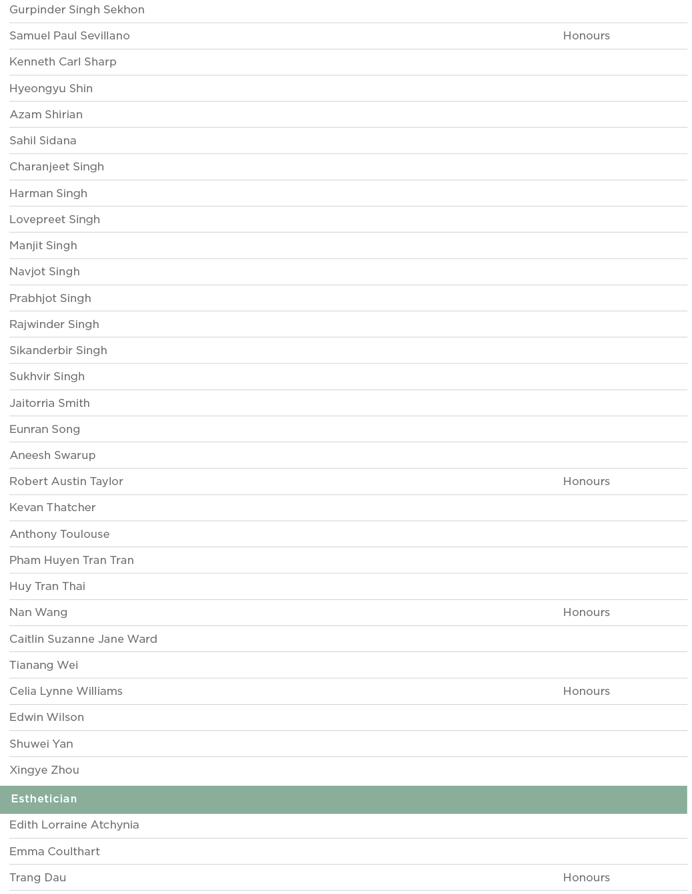This screenshot has width=692, height=894.
Task: Click Robert Austin Taylor's name
Action: [66, 481]
